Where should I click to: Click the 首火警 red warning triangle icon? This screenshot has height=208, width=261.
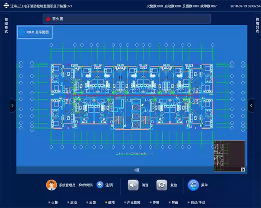(x=48, y=19)
